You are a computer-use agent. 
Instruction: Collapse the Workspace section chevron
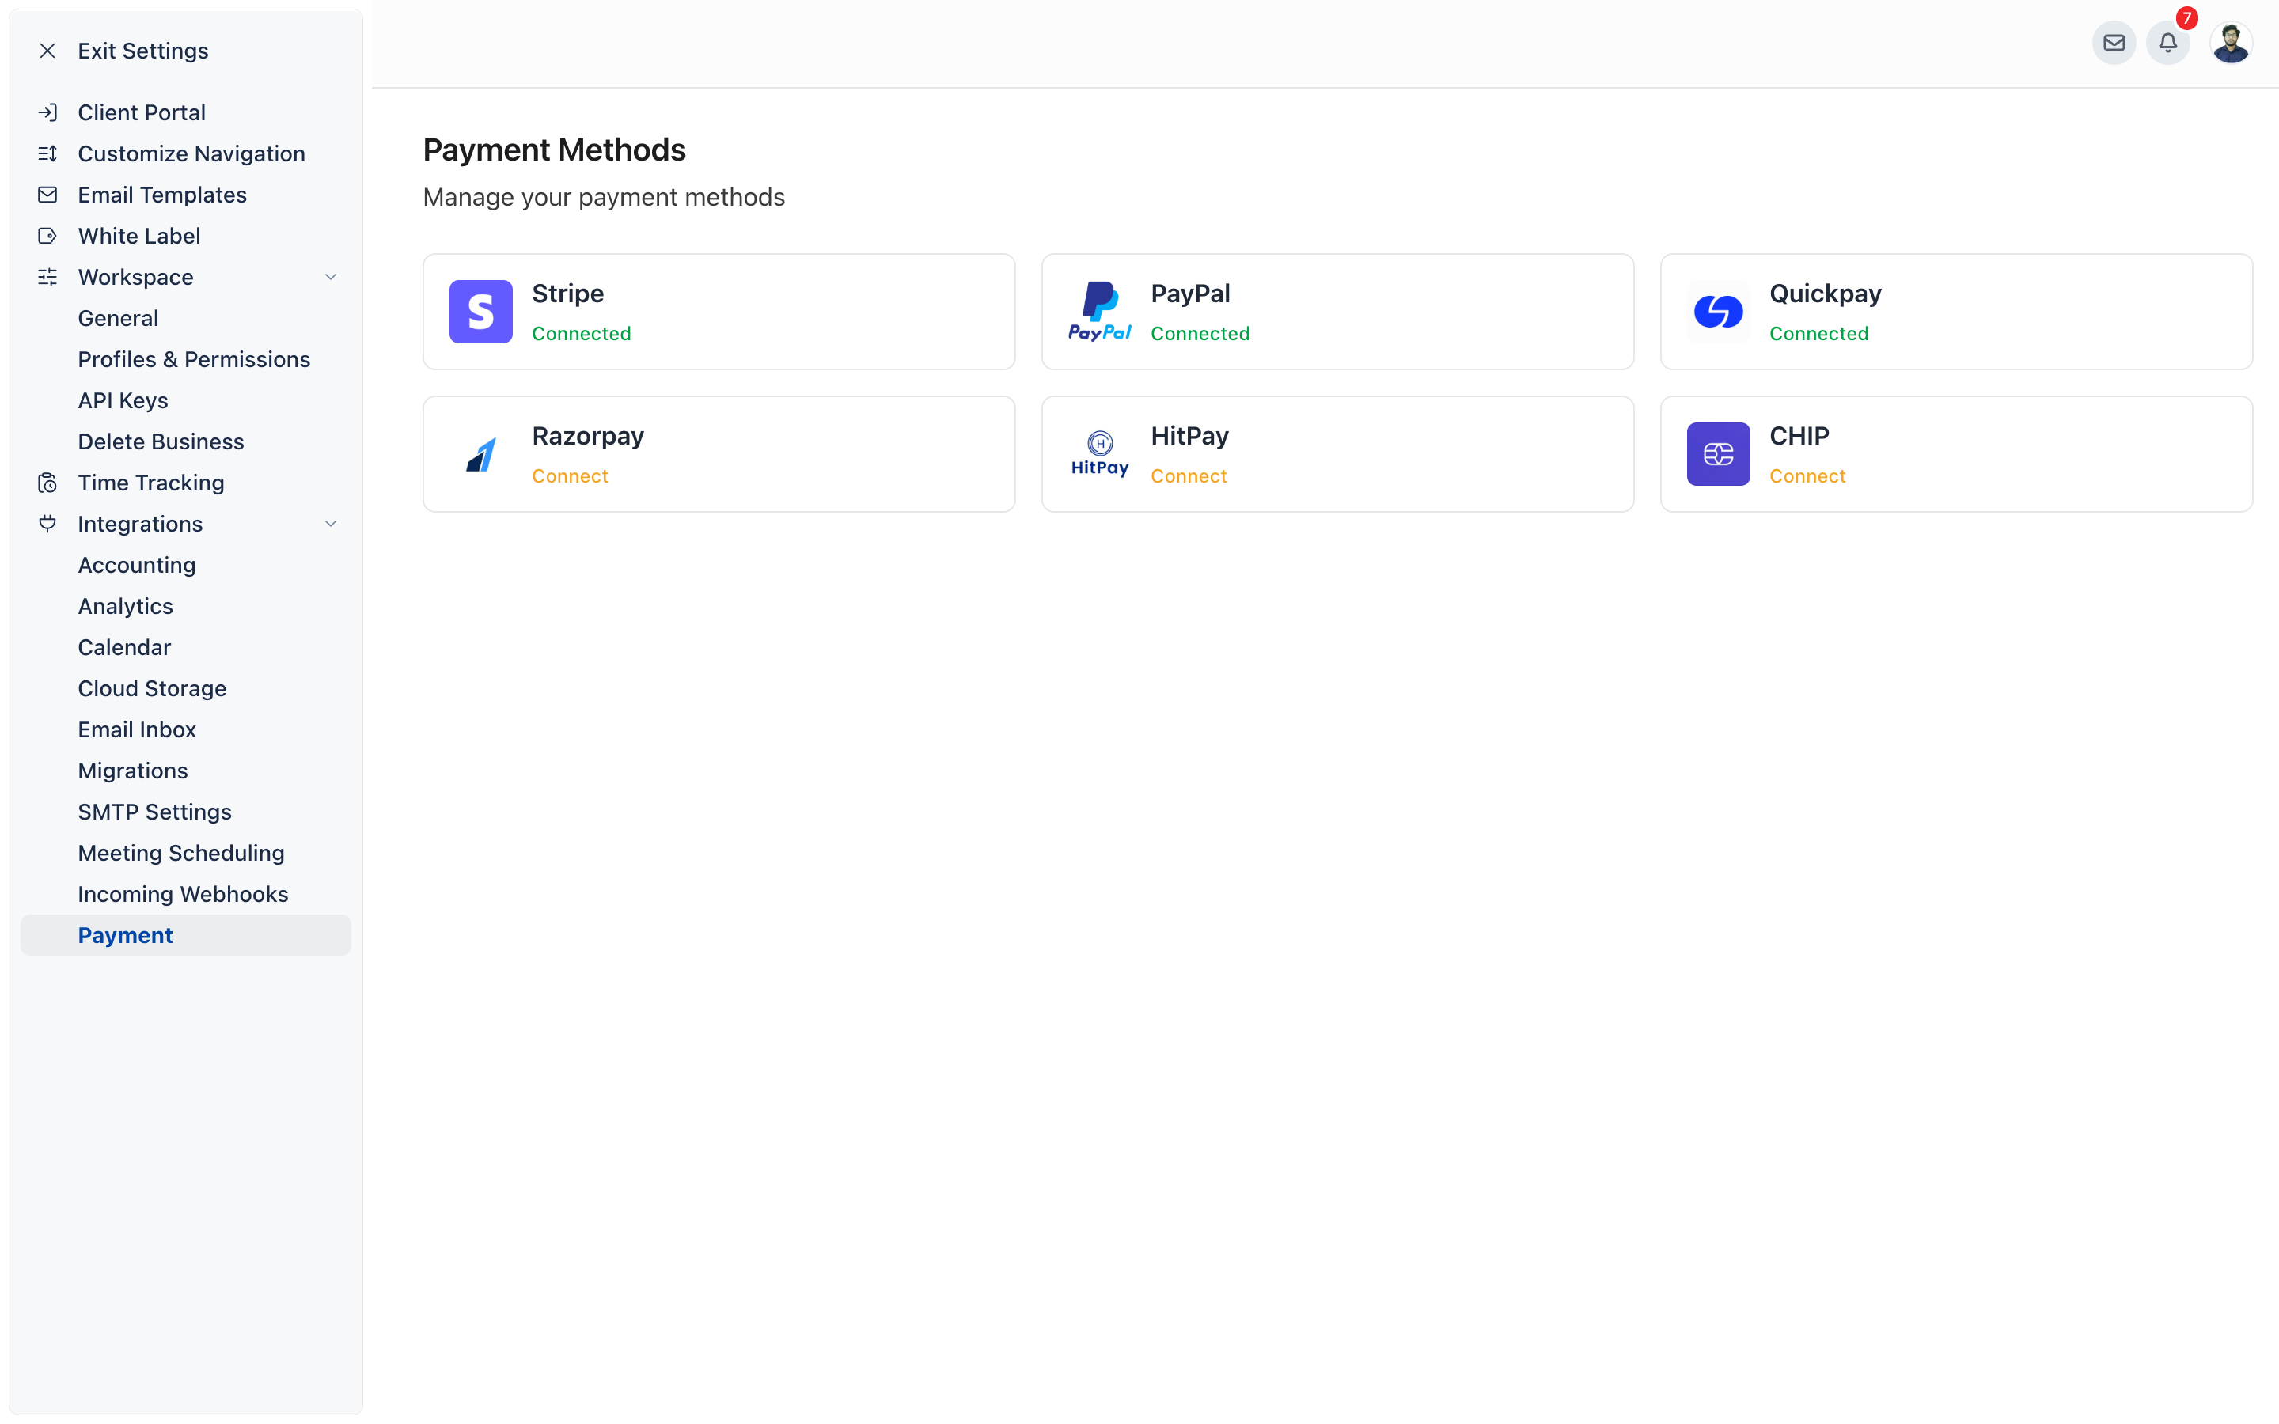point(331,277)
